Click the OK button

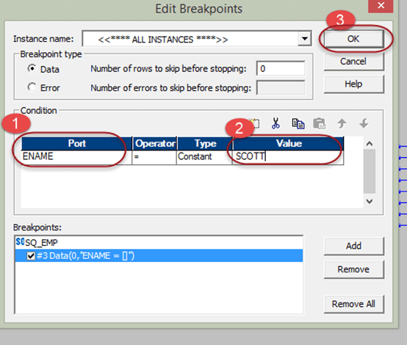pos(354,39)
